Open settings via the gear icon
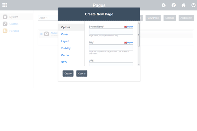 (x=164, y=5)
